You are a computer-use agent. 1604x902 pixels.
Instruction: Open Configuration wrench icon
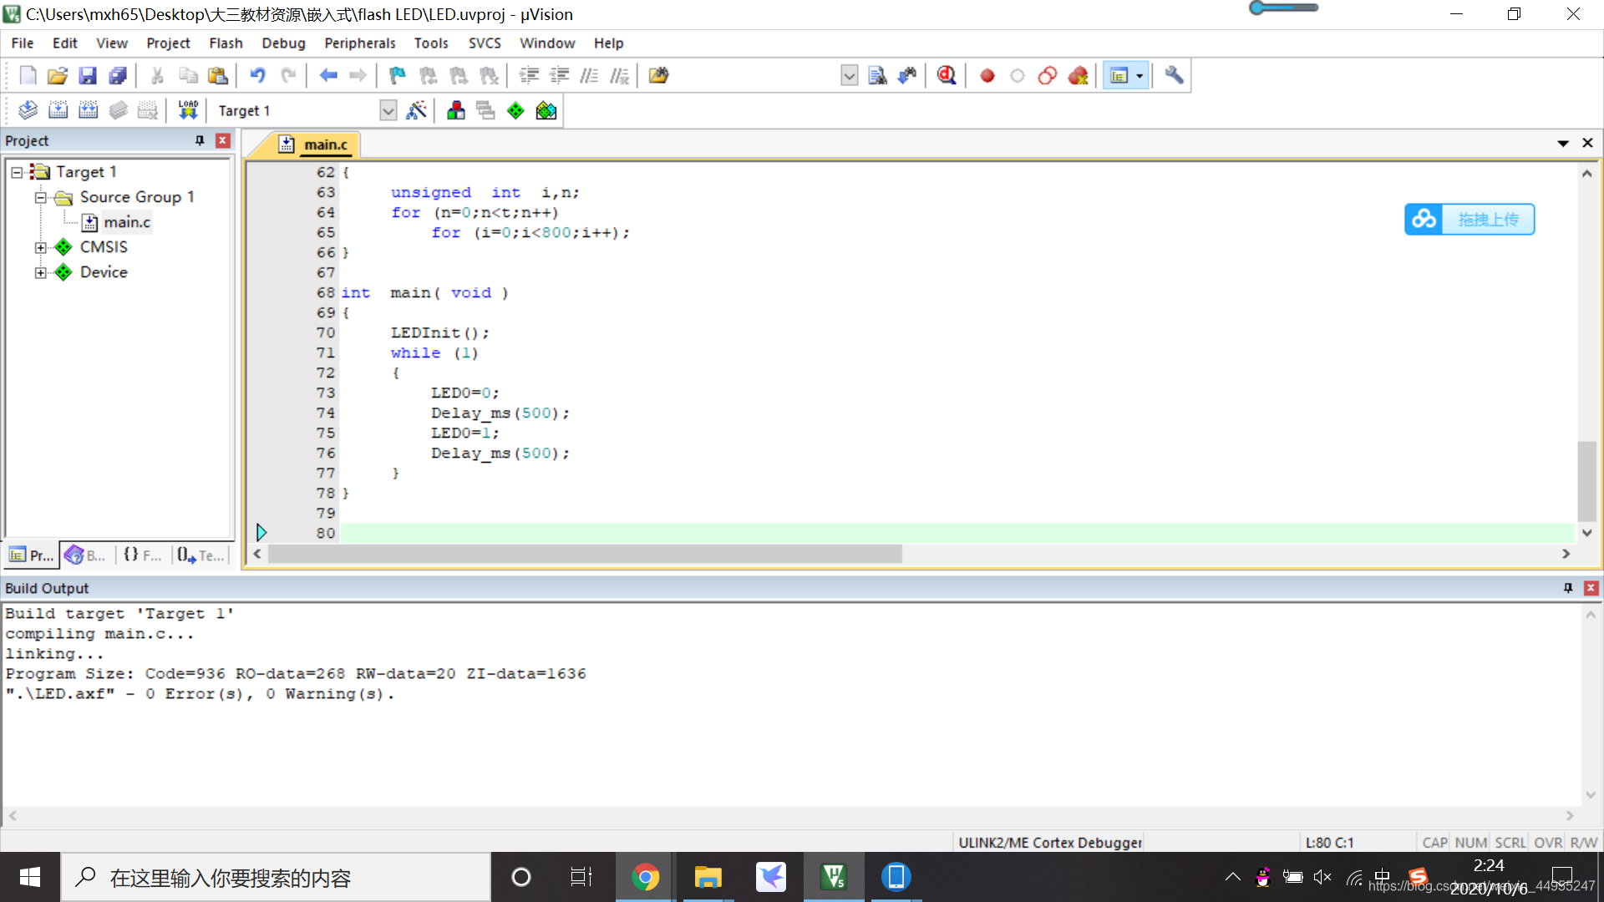click(1174, 76)
